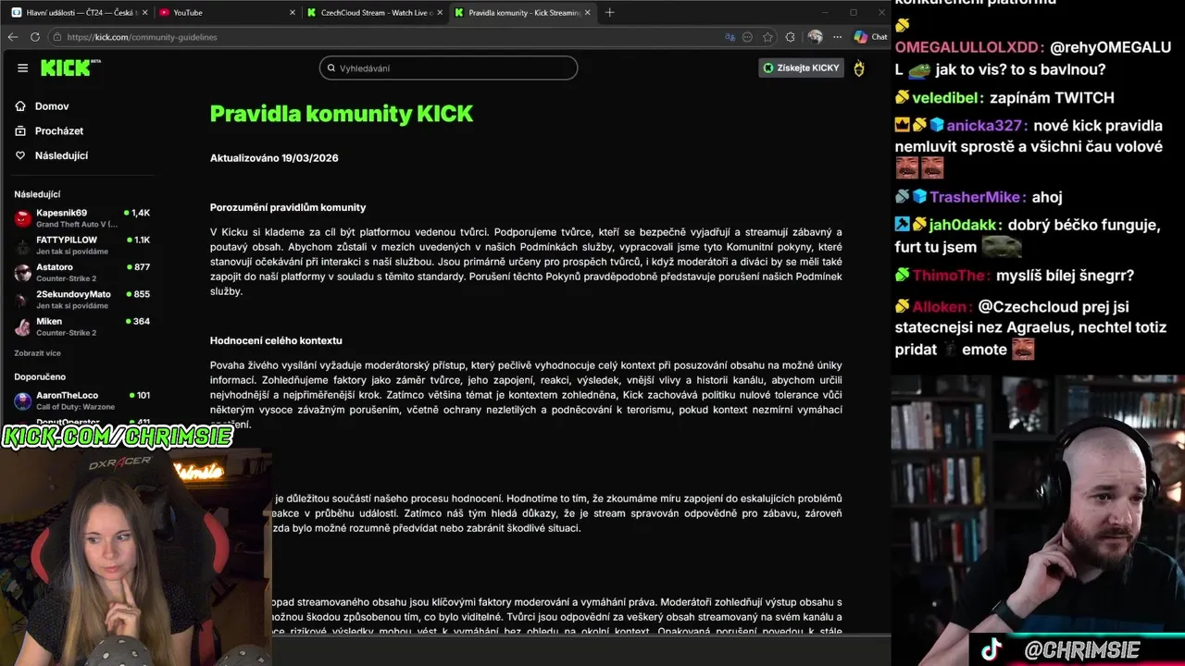1185x666 pixels.
Task: Open 2SekundovyMato channel in followed list
Action: tap(81, 300)
